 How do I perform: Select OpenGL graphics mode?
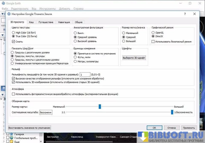click(x=153, y=33)
